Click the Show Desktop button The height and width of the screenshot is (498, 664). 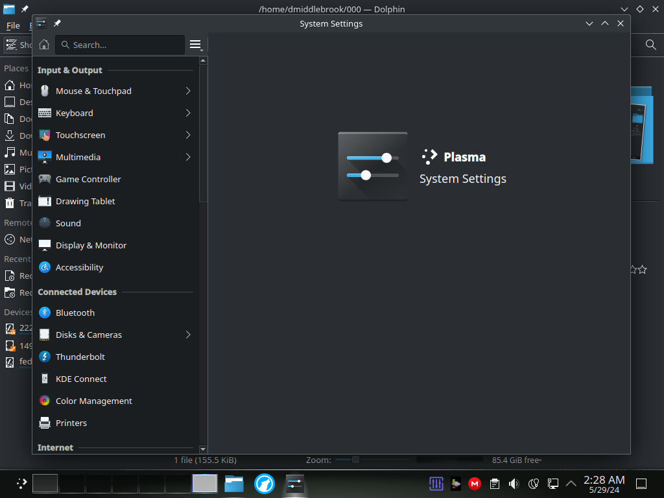pyautogui.click(x=641, y=484)
